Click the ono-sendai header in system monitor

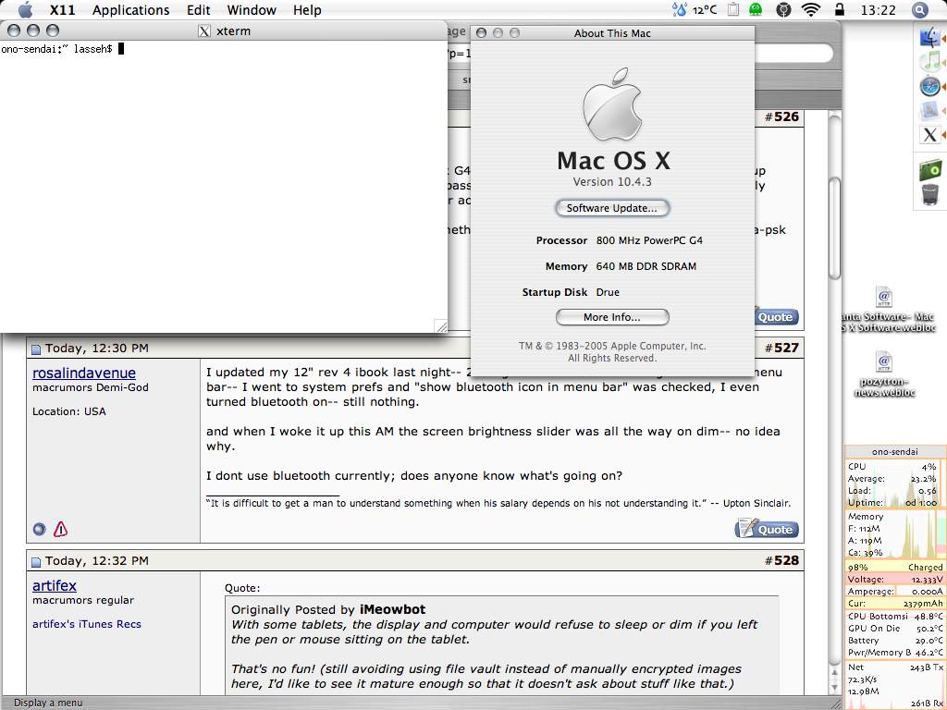(894, 451)
